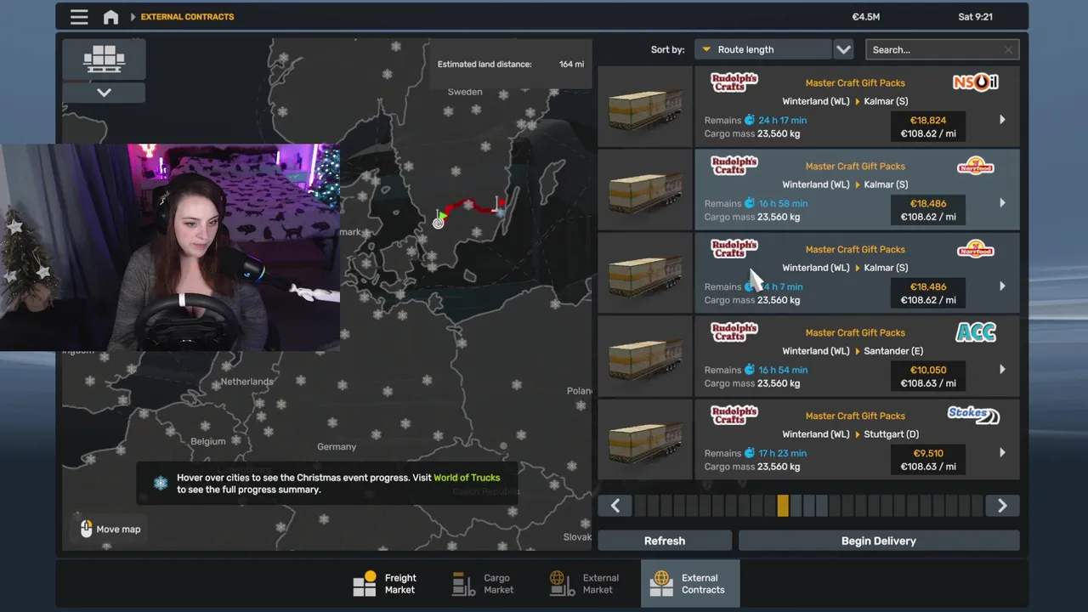
Task: Open the hamburger main menu
Action: coord(79,17)
